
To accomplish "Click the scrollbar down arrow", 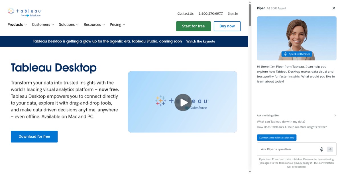I will pyautogui.click(x=250, y=172).
